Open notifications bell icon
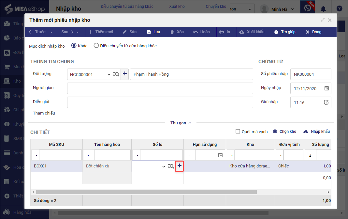 coord(323,9)
